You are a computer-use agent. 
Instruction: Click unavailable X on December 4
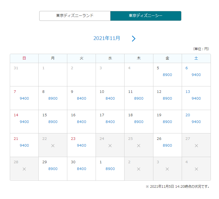coord(196,169)
